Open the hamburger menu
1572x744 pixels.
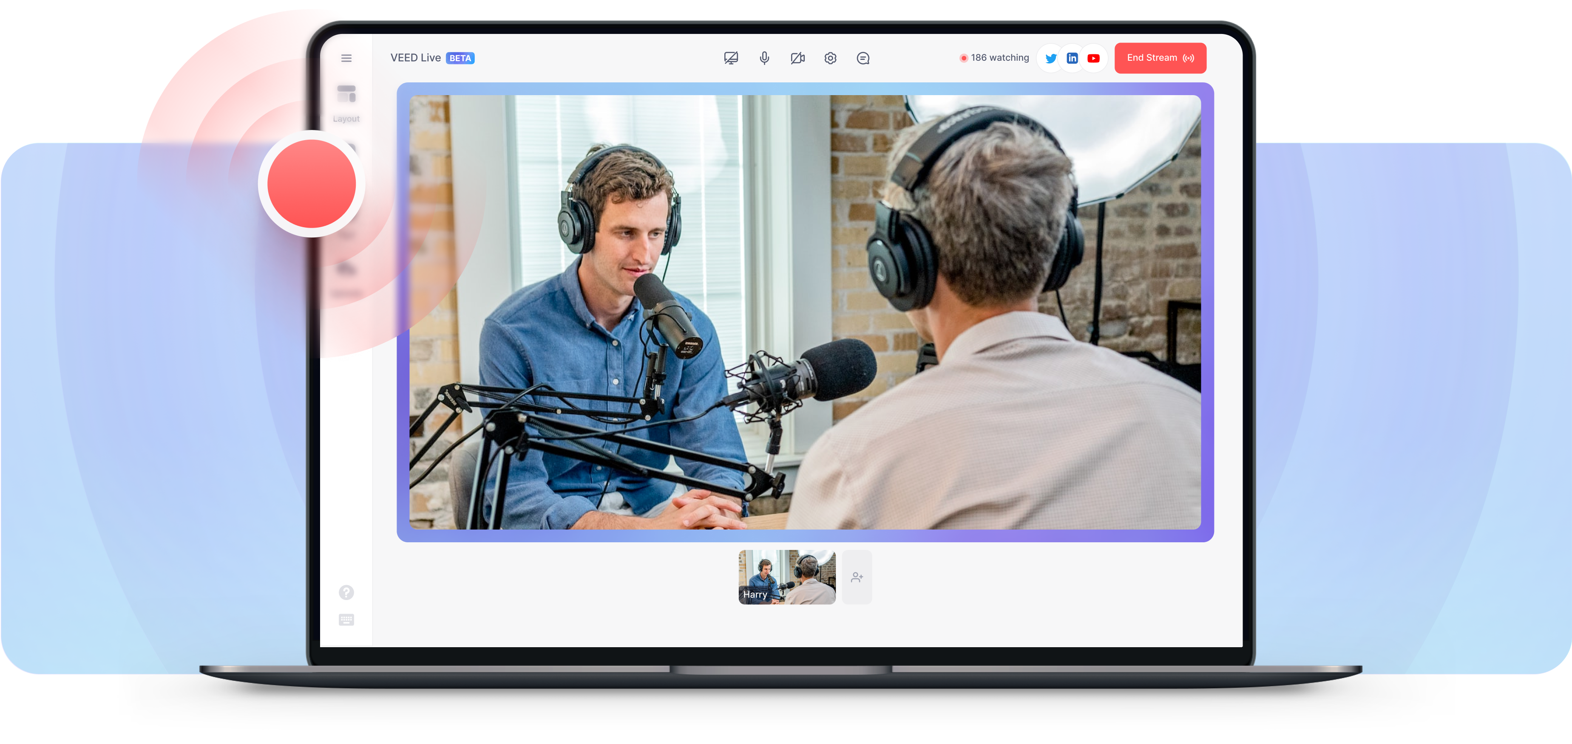[346, 59]
